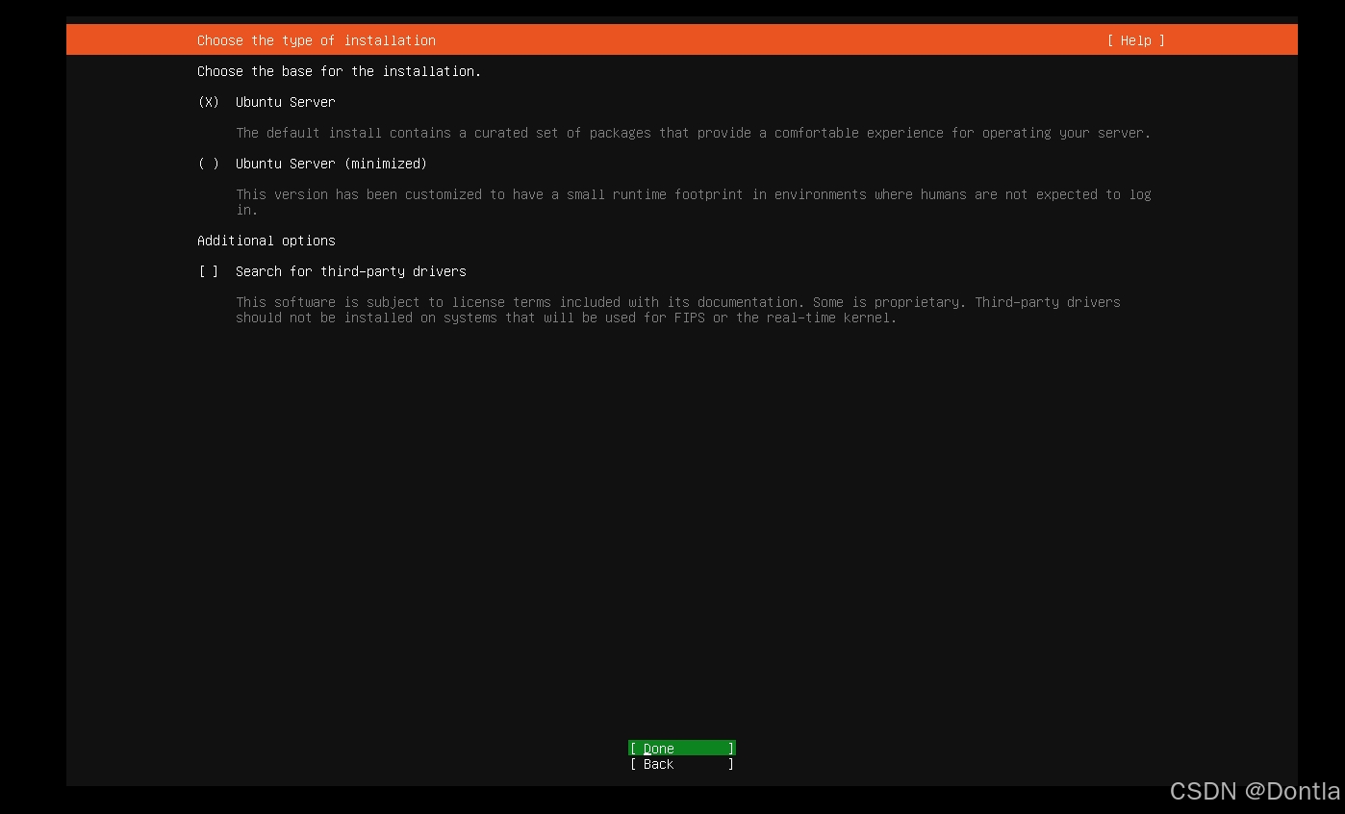
Task: Click the 'small runtime footprint' description text
Action: (693, 202)
